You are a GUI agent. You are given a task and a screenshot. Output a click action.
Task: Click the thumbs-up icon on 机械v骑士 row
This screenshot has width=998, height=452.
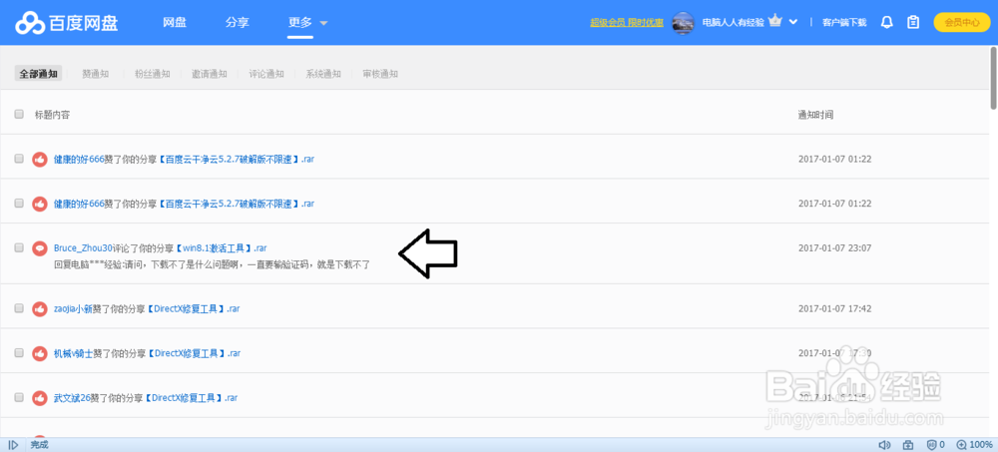point(40,353)
